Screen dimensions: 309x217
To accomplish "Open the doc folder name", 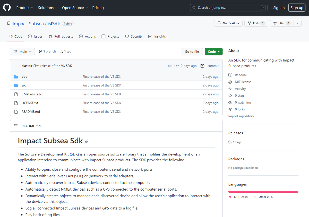I will coord(24,77).
